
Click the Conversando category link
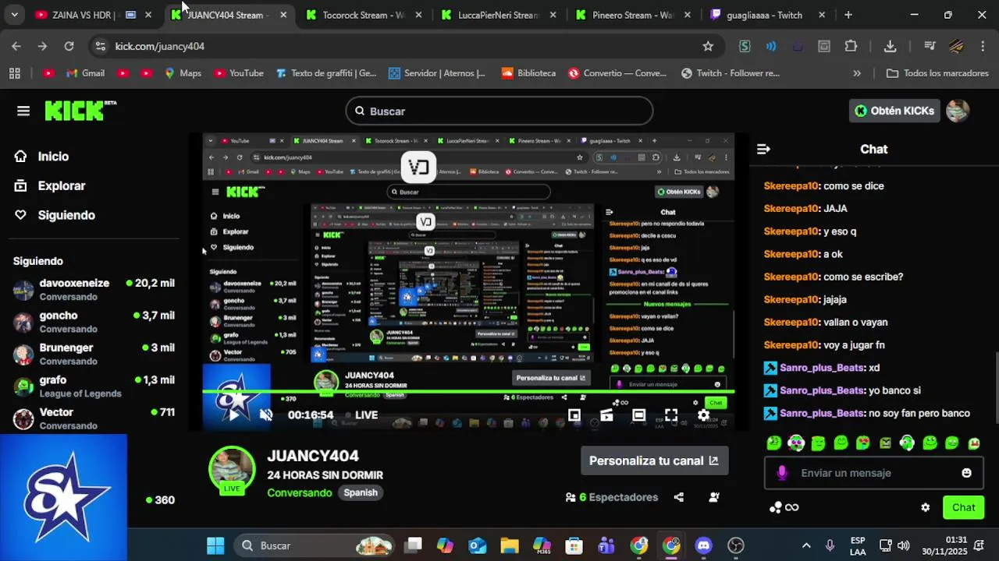point(300,492)
